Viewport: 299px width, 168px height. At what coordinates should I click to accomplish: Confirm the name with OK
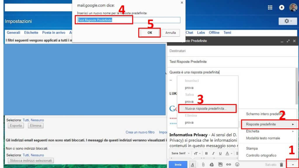click(x=150, y=33)
